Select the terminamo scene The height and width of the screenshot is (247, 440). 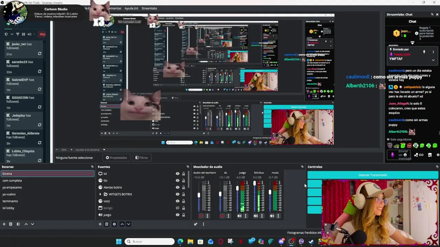coord(47,201)
